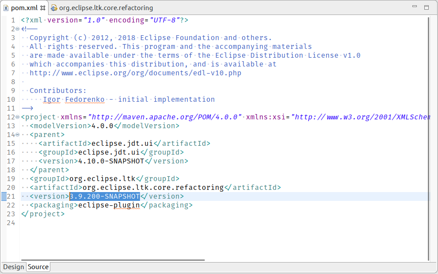Image resolution: width=438 pixels, height=274 pixels.
Task: Click the comment end arrow on line 11
Action: (27, 108)
